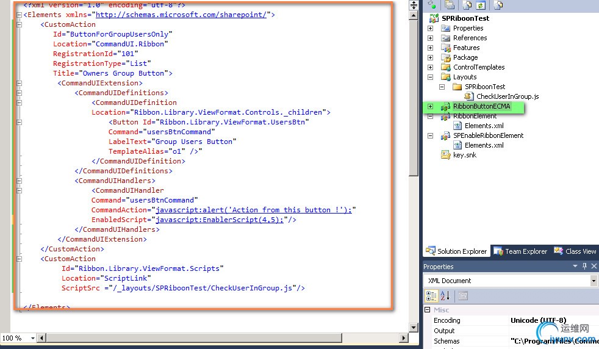Open the 100 % zoom dropdown
599x349 pixels.
click(32, 338)
